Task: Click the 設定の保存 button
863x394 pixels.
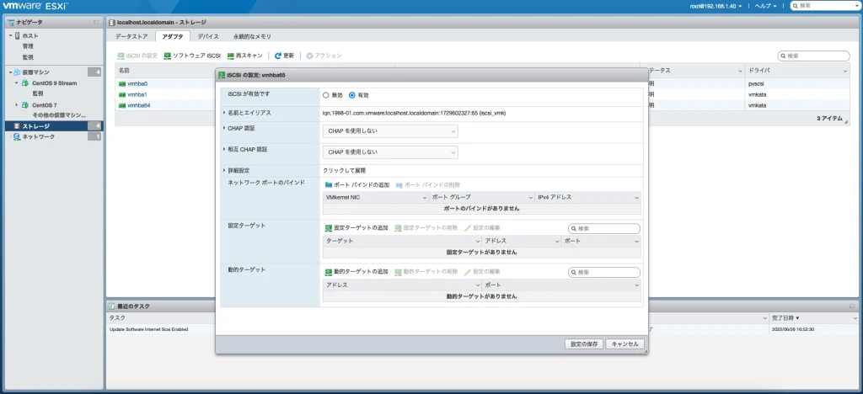Action: (x=584, y=344)
